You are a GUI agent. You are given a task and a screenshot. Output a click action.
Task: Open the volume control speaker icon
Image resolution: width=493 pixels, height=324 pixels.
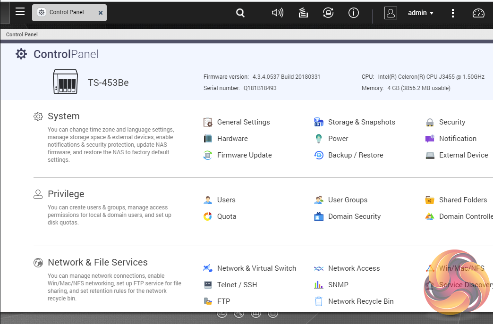click(278, 13)
